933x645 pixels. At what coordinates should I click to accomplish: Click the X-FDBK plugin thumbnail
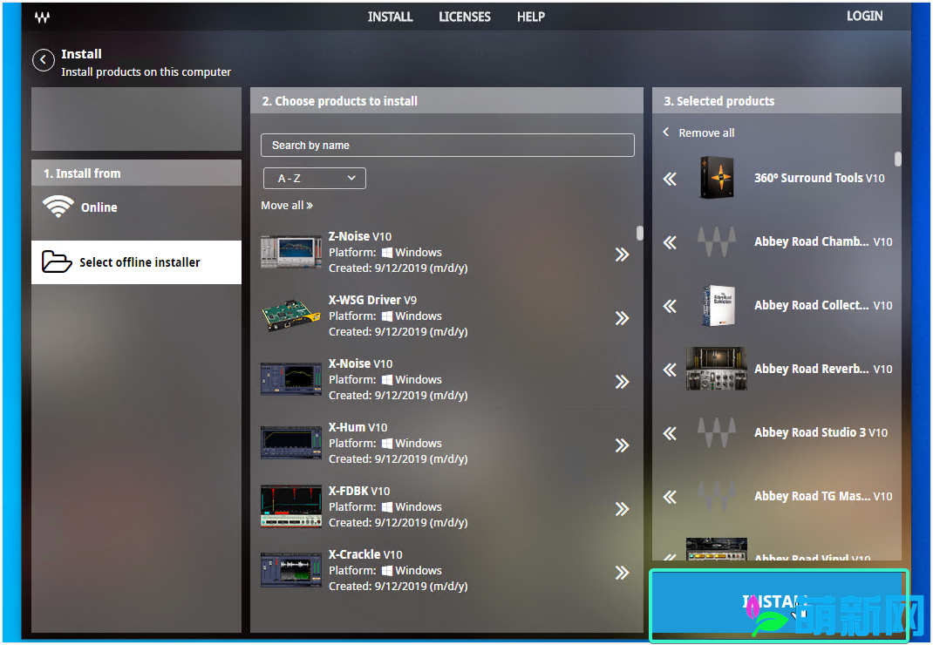coord(291,506)
